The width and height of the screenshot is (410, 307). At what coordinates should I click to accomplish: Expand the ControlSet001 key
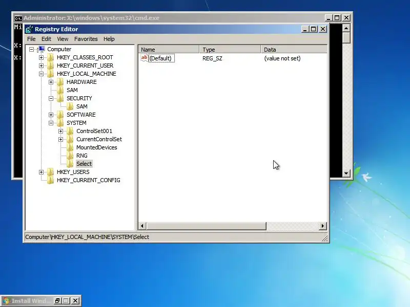click(x=60, y=131)
